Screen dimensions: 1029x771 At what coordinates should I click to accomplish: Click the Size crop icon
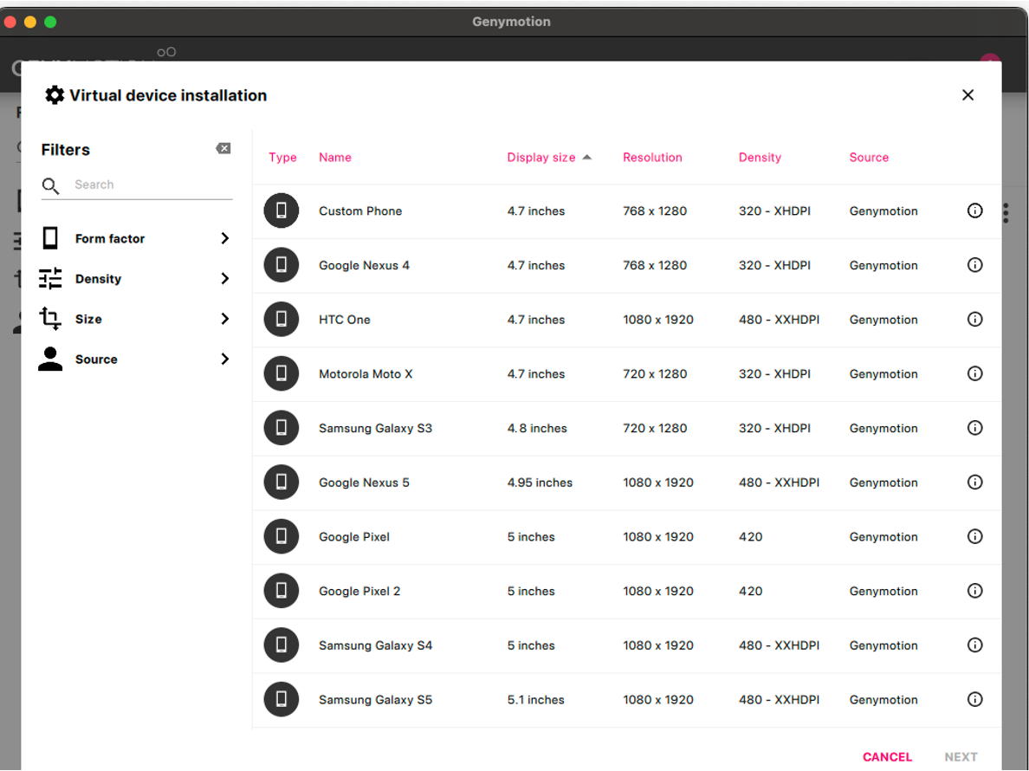[50, 318]
